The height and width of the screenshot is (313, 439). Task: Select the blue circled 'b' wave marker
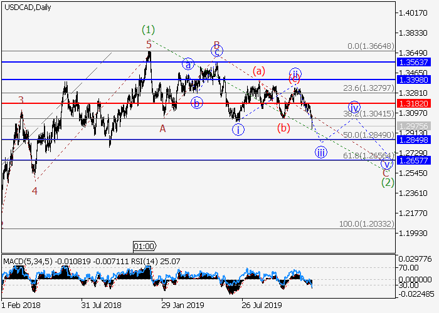(x=197, y=103)
